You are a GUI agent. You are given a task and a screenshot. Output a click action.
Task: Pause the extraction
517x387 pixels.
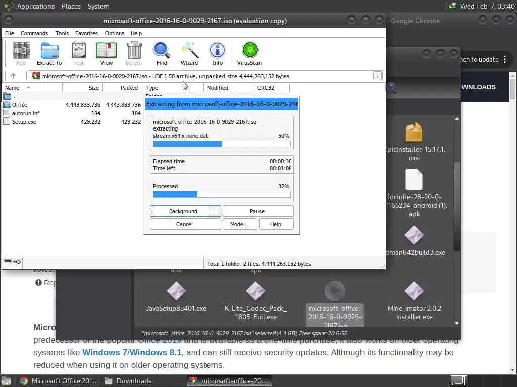coord(258,211)
